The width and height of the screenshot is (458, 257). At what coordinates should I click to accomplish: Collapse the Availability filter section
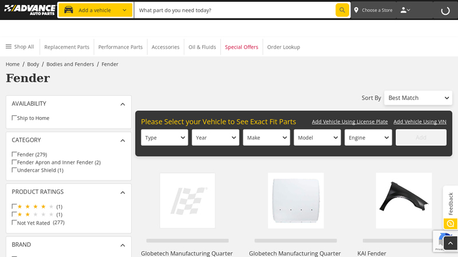(123, 104)
